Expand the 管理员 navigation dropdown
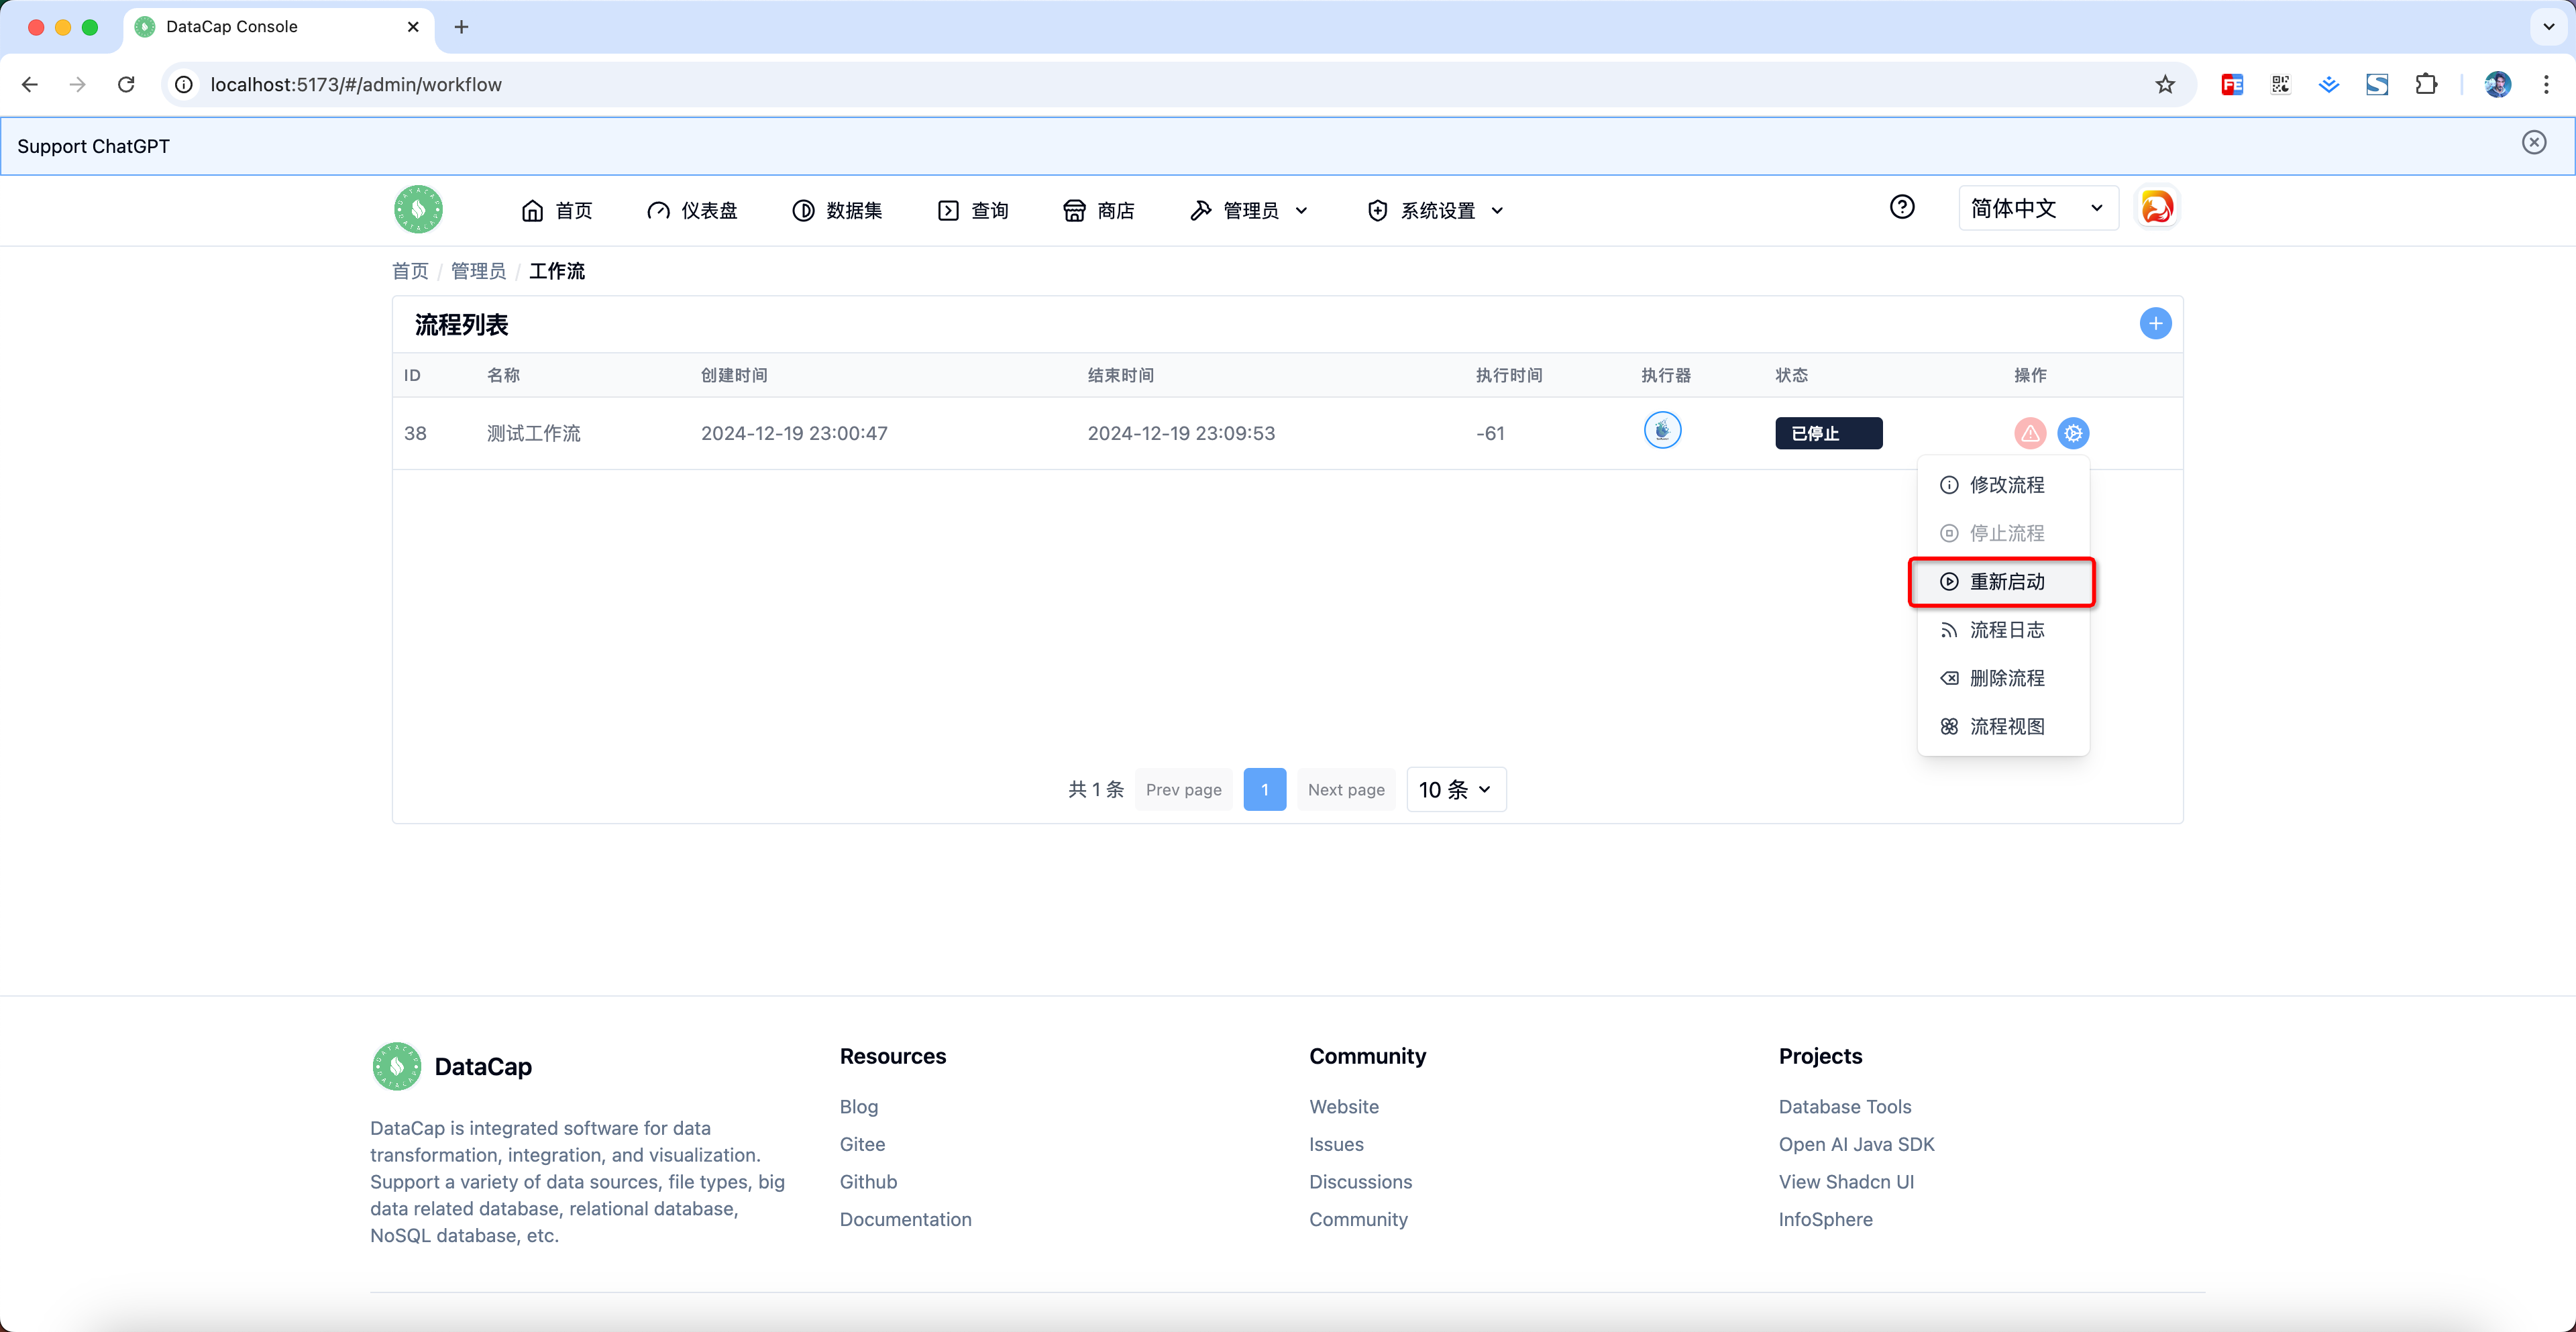Viewport: 2576px width, 1332px height. (1249, 210)
